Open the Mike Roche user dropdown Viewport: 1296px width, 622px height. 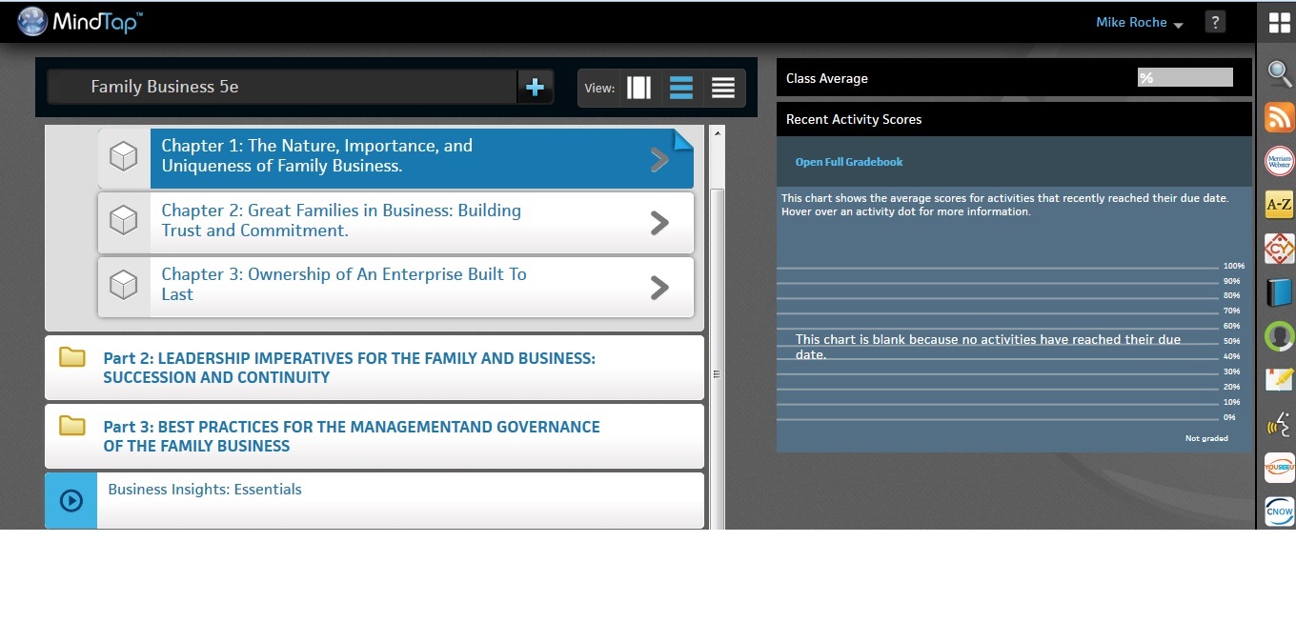1139,23
